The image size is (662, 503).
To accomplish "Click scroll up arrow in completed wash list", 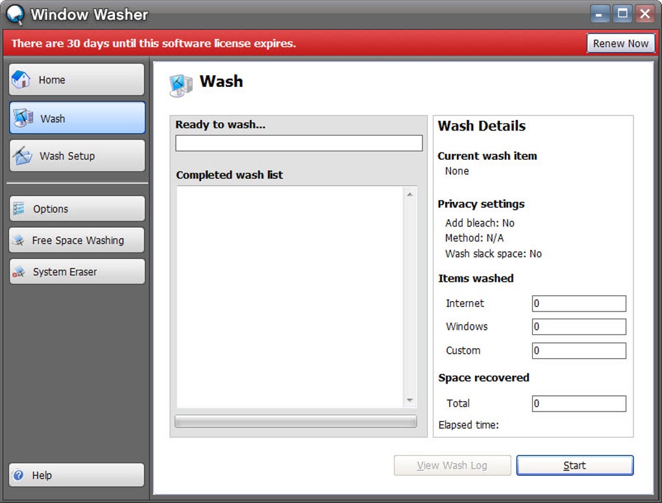I will pyautogui.click(x=410, y=194).
